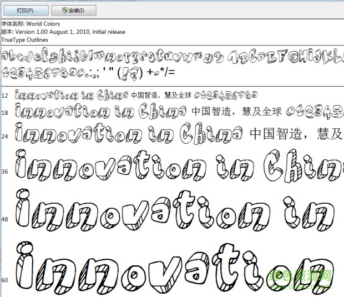344x297 pixels.
Task: Click the size 60 label
Action: pyautogui.click(x=4, y=280)
